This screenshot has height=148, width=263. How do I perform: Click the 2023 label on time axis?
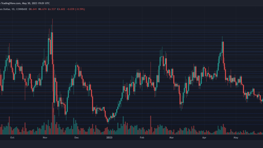click(109, 137)
